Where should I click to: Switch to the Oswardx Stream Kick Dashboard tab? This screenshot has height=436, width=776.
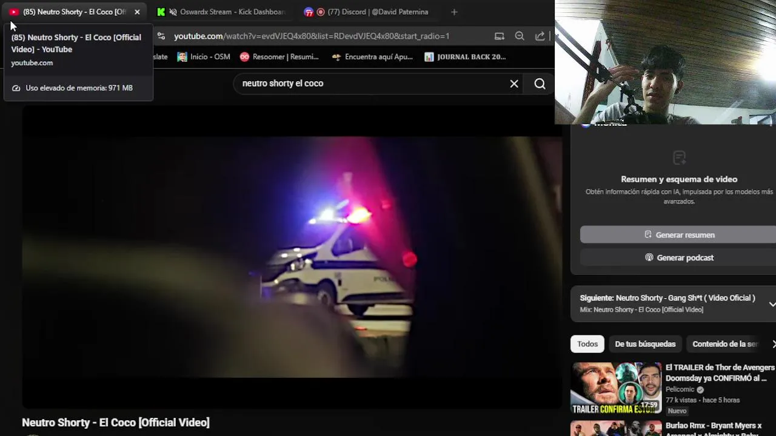pos(221,12)
